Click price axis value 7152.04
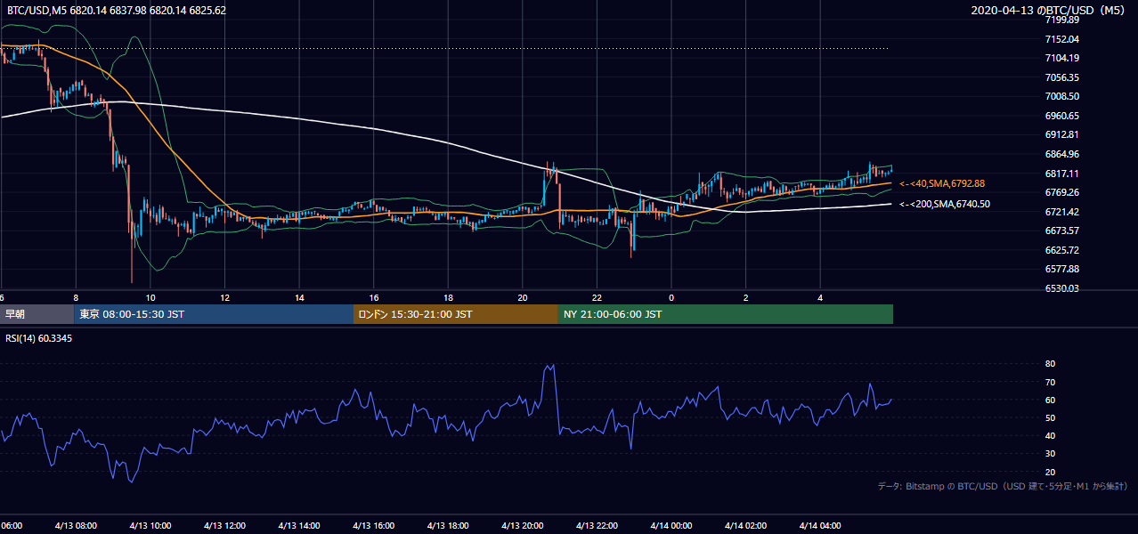1138x534 pixels. tap(1062, 39)
